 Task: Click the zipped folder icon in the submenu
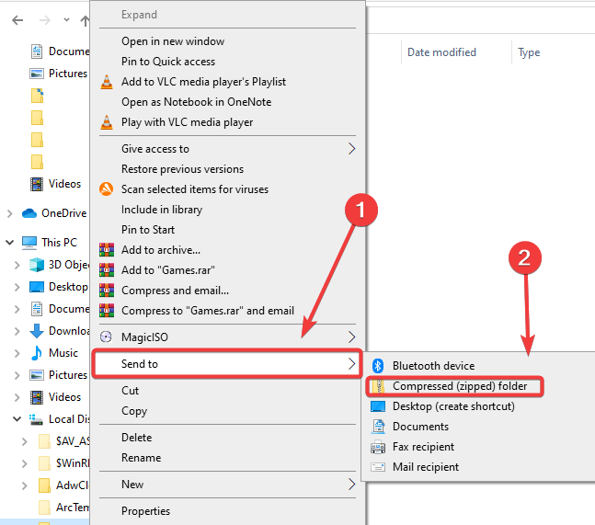click(x=378, y=386)
